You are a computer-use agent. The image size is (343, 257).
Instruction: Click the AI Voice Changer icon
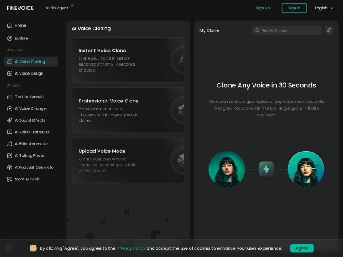pos(9,109)
